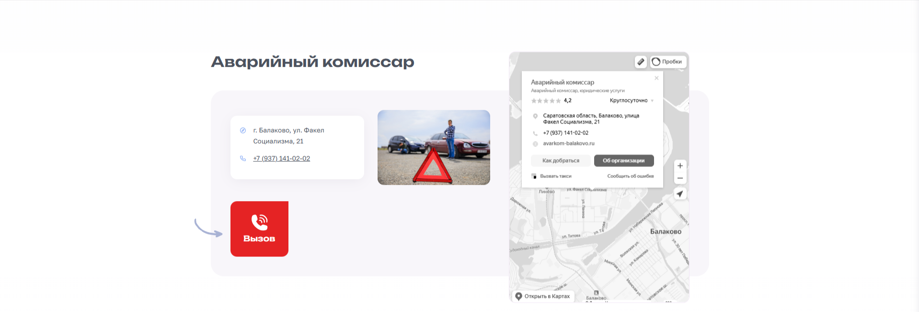The image size is (919, 312).
Task: Click the Вызвать такси link
Action: tap(555, 176)
